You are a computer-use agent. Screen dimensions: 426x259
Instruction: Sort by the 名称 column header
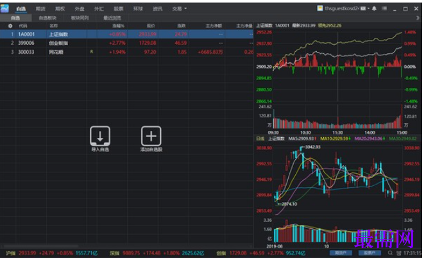point(53,26)
